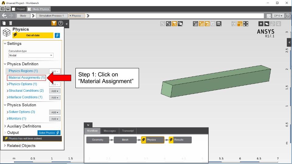Screen dimensions: 292x164
Task: Toggle the orange ruler scale icon
Action: pos(240,24)
